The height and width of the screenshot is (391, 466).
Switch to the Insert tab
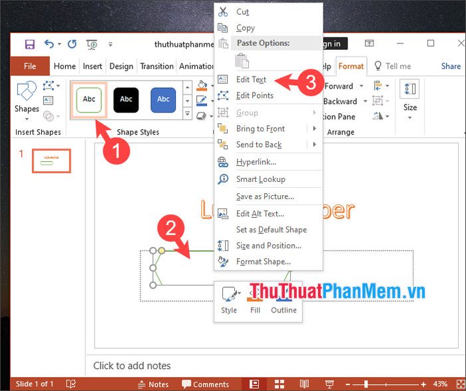(x=93, y=66)
